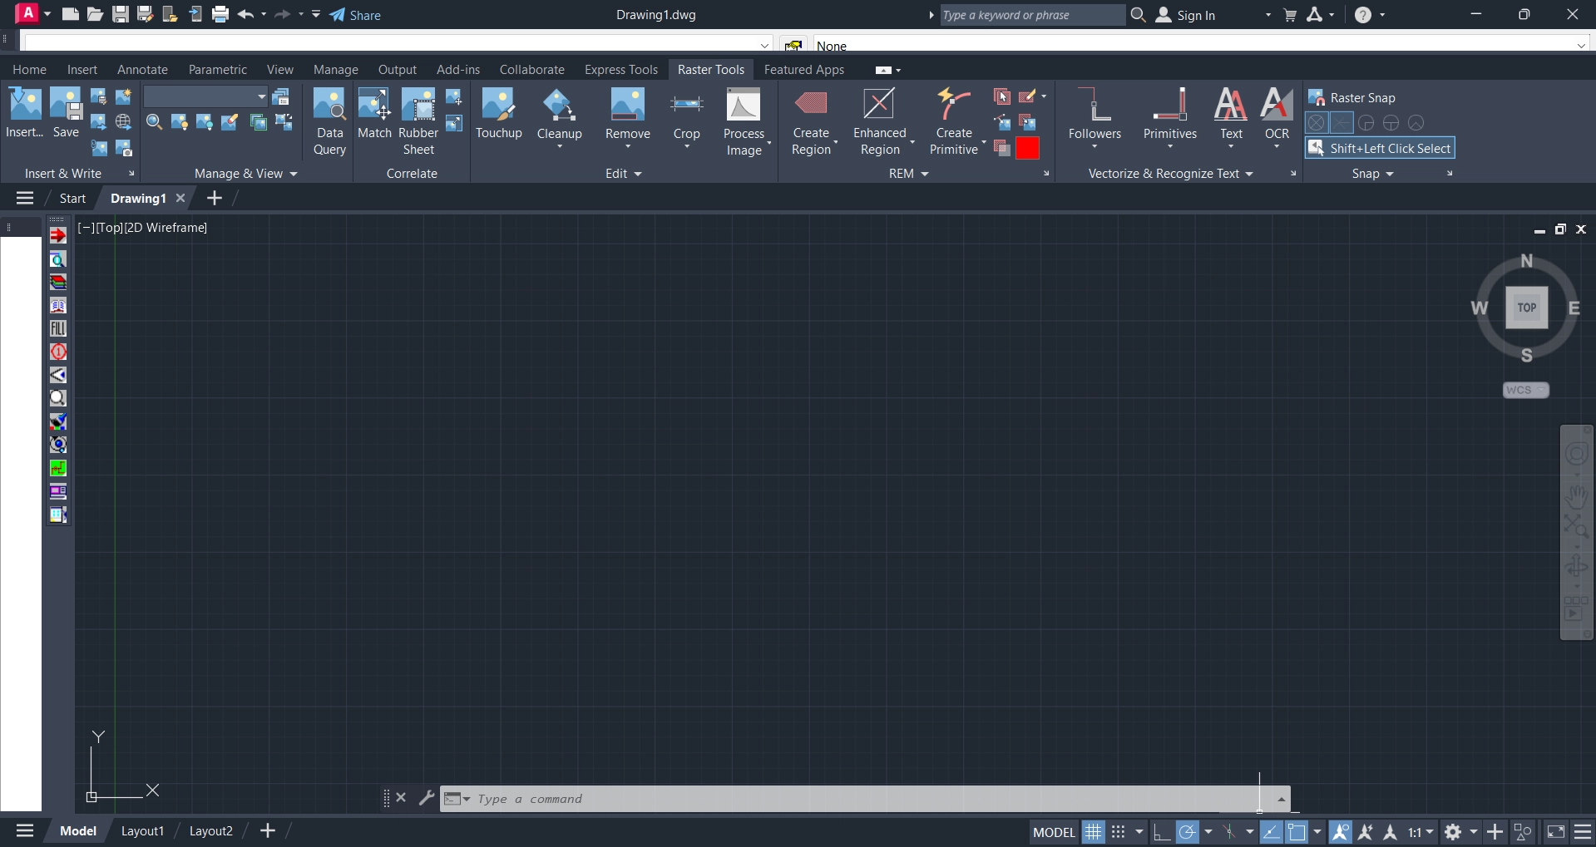This screenshot has width=1596, height=847.
Task: Click the Touchup tool icon
Action: (498, 106)
